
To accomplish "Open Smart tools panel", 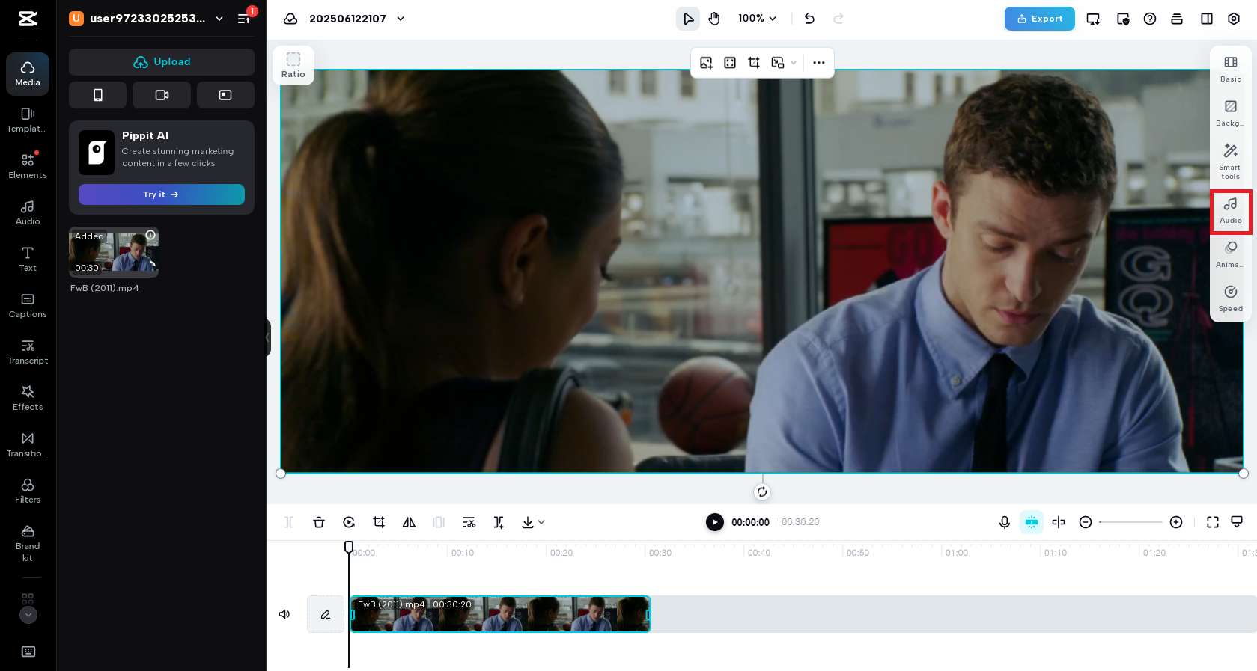I will tap(1231, 161).
